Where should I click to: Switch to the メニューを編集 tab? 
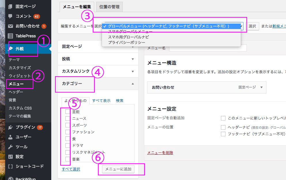tap(77, 7)
